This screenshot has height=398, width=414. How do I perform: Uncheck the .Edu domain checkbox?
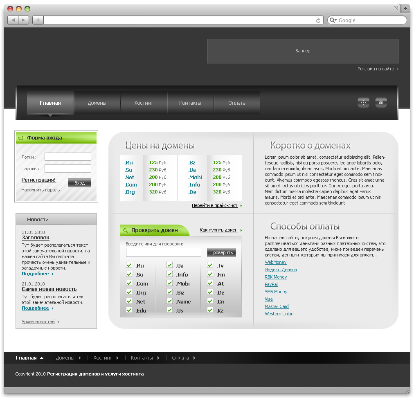pos(129,310)
